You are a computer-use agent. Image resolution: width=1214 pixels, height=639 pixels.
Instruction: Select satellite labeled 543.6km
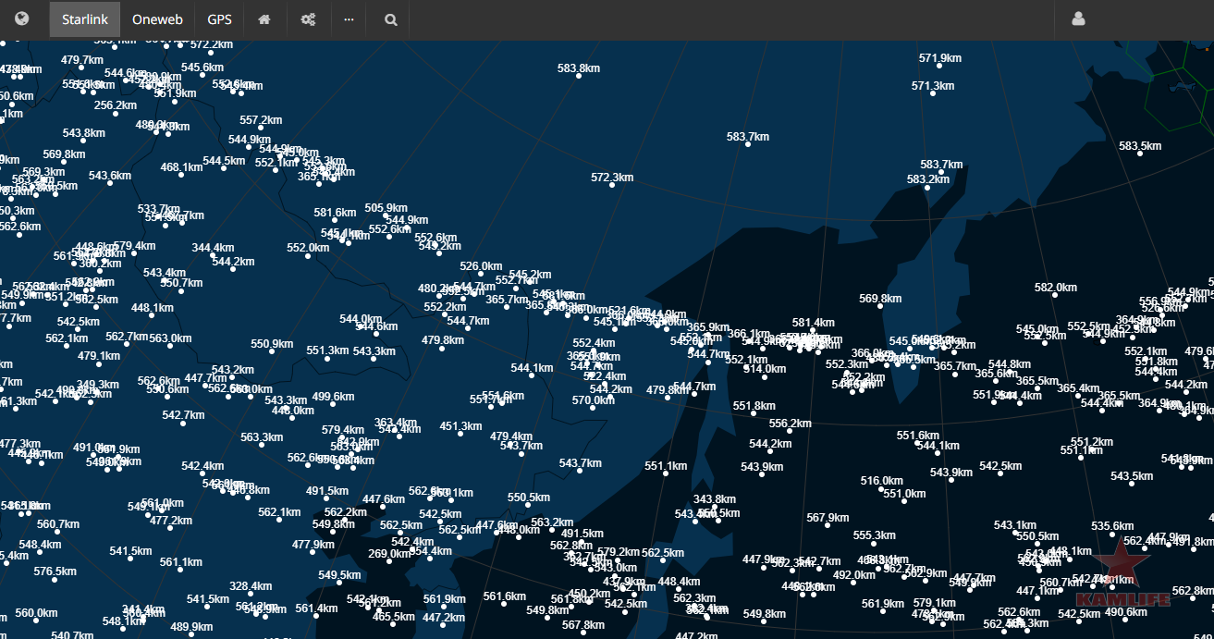click(x=109, y=176)
